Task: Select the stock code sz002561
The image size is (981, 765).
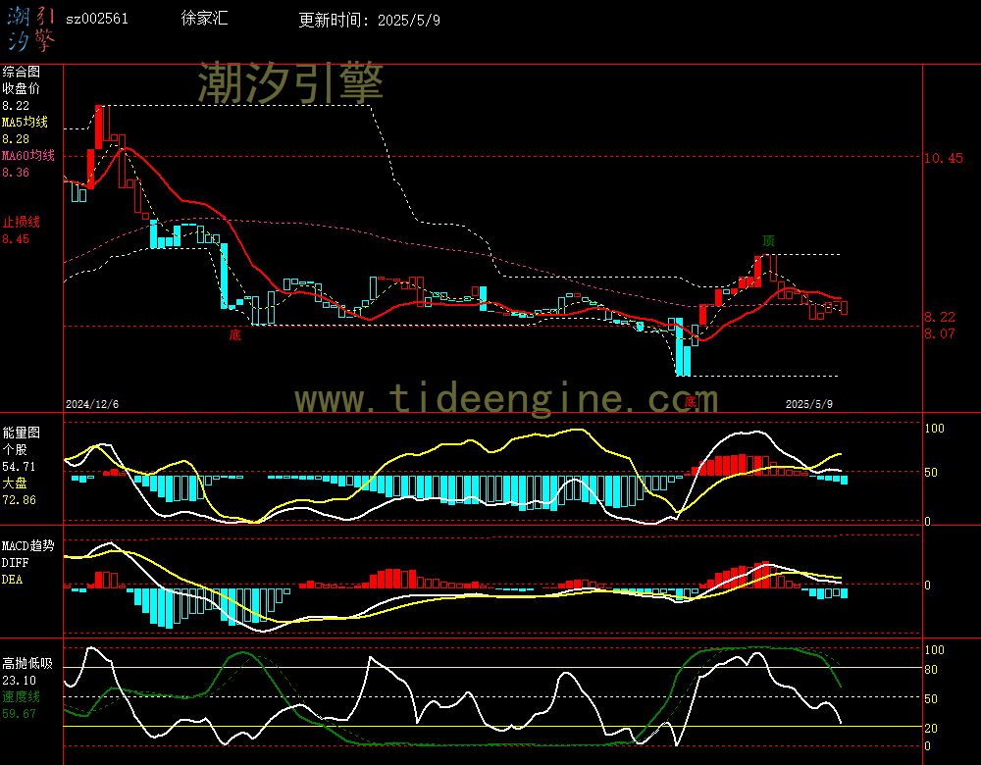Action: click(x=97, y=19)
